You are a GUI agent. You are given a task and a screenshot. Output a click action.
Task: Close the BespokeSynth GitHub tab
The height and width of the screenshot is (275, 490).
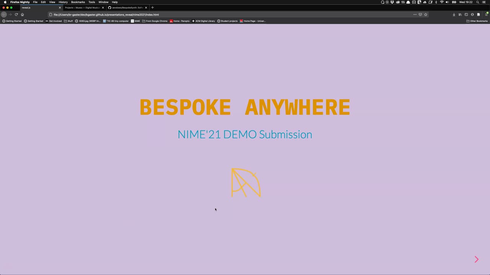146,8
